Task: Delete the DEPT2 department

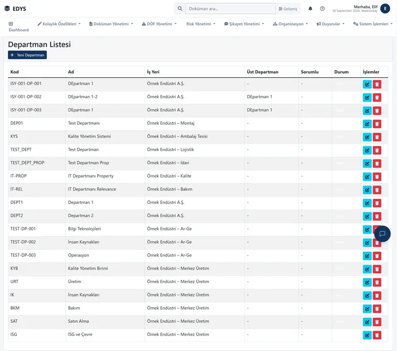Action: [377, 216]
